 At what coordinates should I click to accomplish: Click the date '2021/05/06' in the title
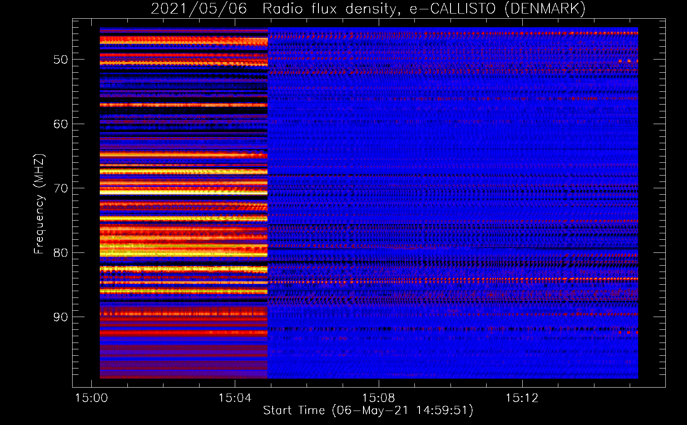[199, 8]
